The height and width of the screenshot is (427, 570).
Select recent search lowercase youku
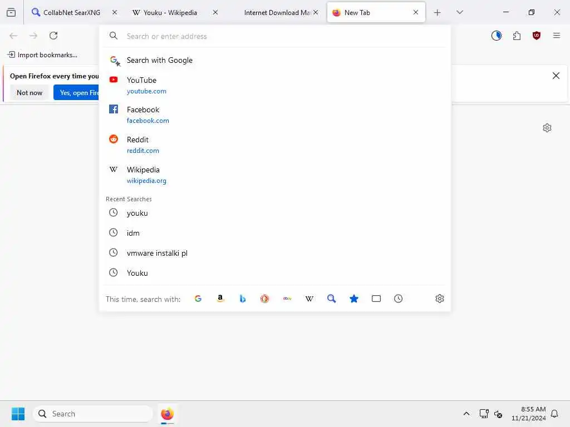275,213
